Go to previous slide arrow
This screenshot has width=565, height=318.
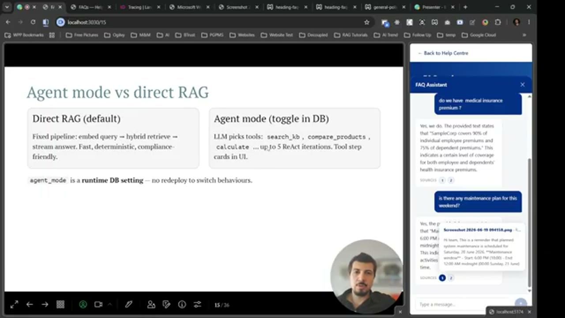pos(30,304)
